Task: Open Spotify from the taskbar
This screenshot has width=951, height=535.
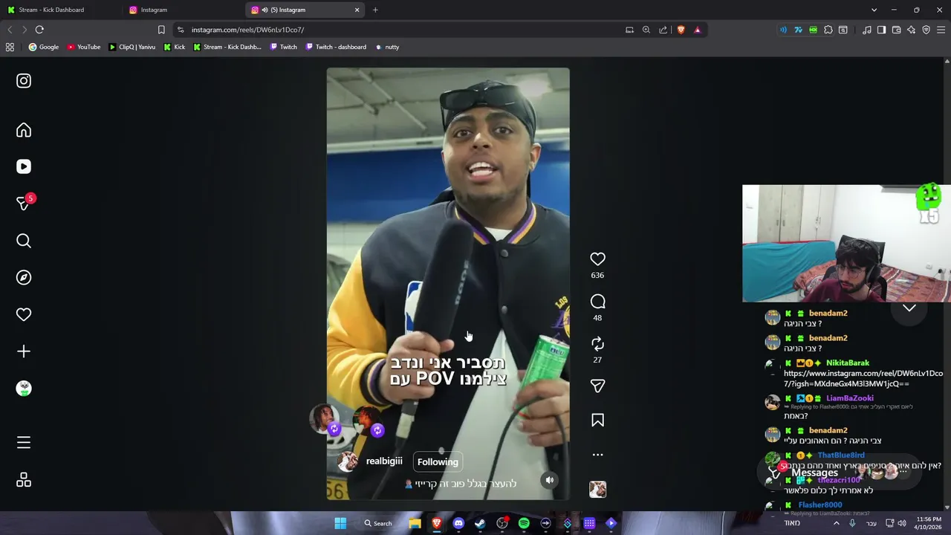Action: coord(524,523)
